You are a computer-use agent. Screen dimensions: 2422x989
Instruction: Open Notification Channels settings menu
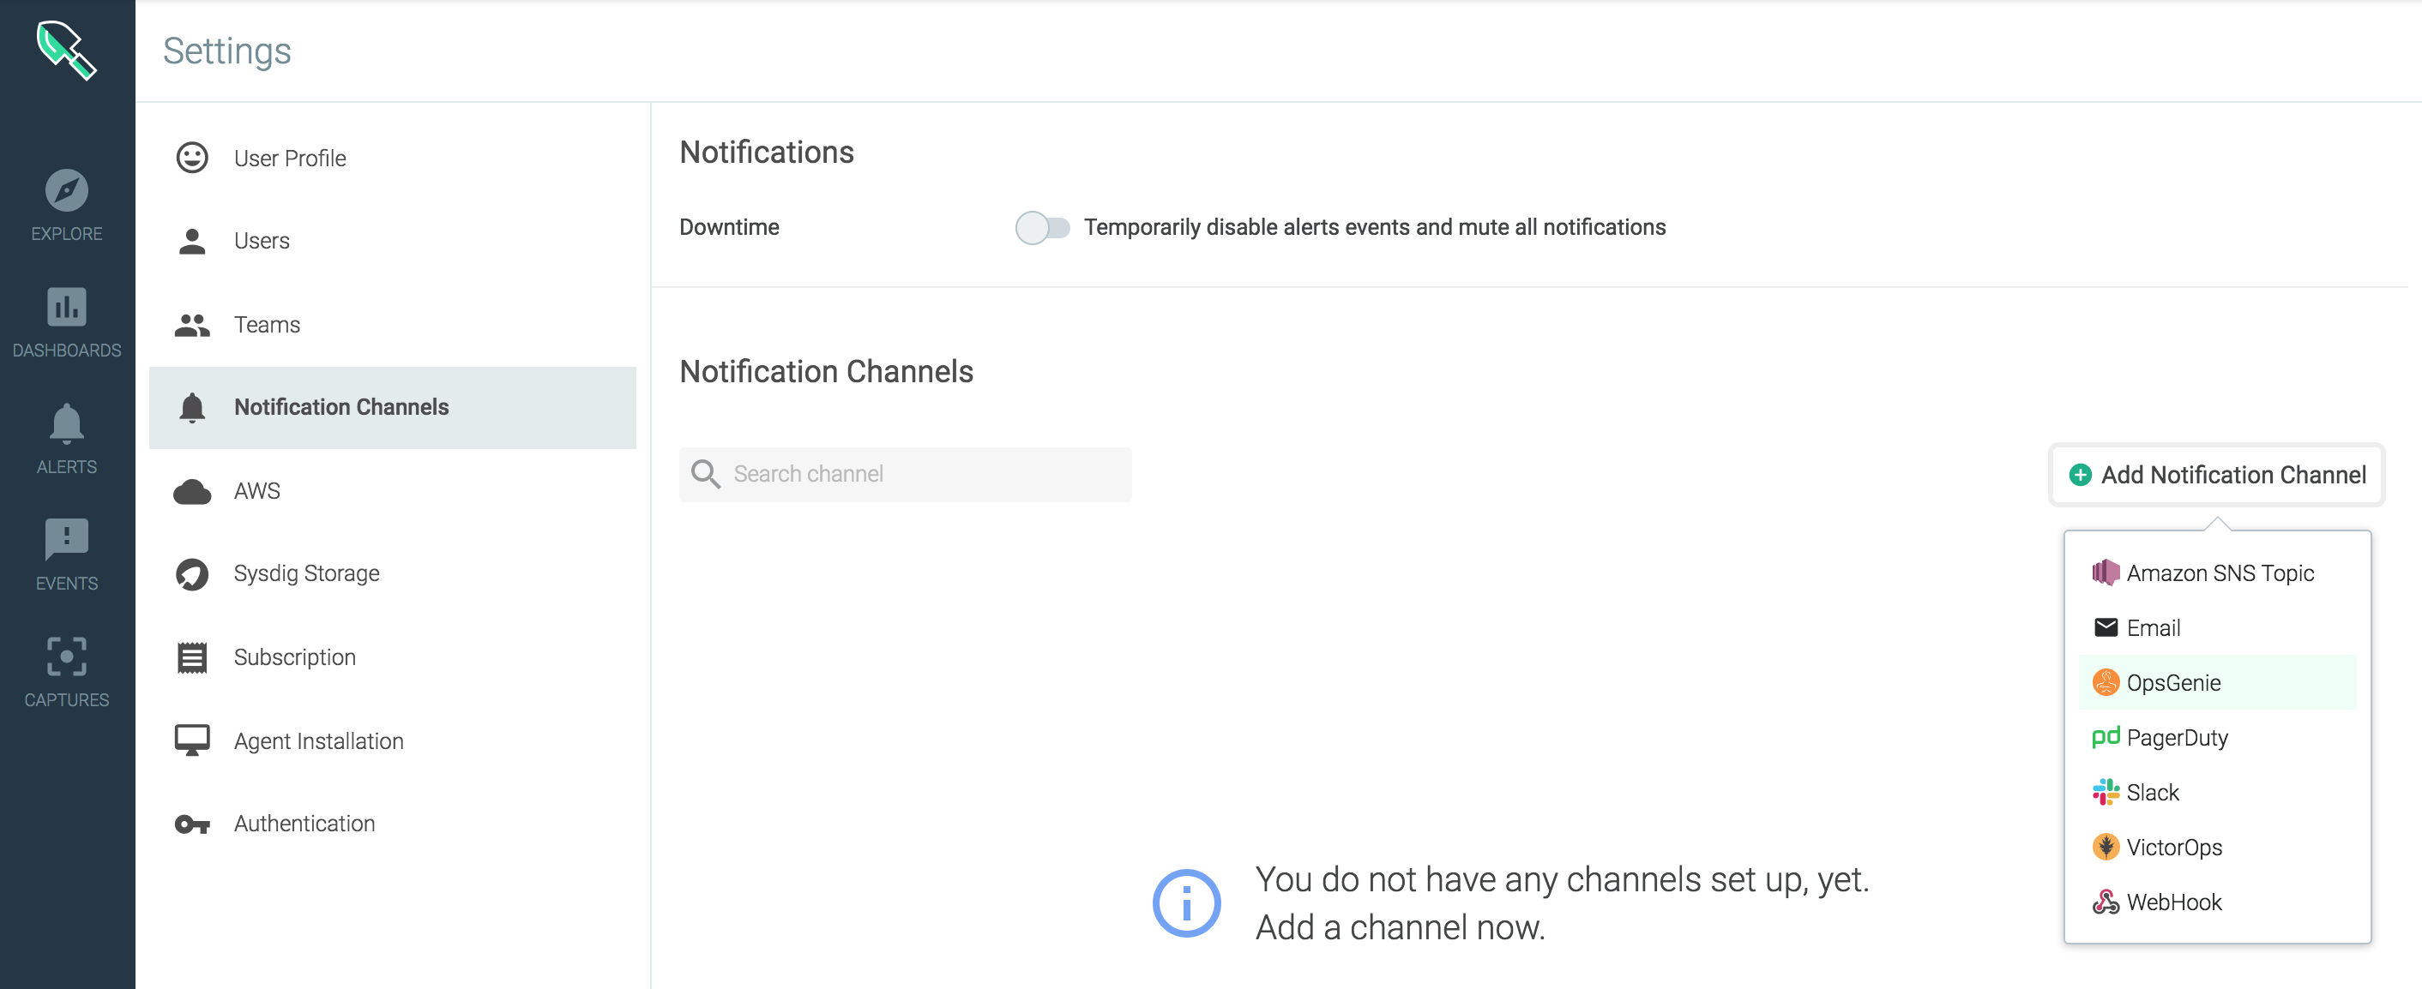[341, 407]
